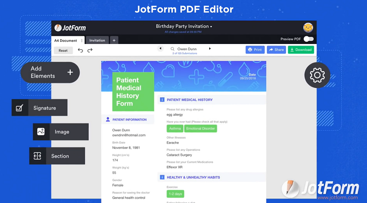Select the Cataract Surgery answer

[x=179, y=155]
